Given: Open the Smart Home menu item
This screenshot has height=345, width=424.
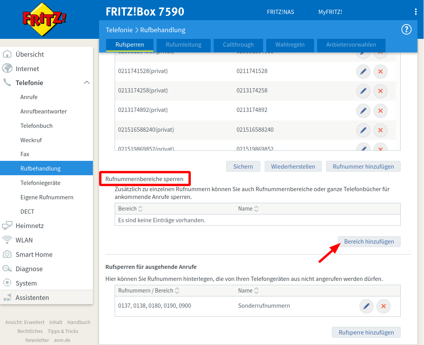Looking at the screenshot, I should tap(34, 254).
